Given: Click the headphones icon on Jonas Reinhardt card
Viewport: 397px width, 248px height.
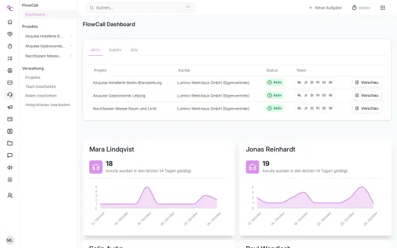Looking at the screenshot, I should pyautogui.click(x=252, y=167).
